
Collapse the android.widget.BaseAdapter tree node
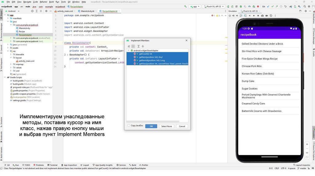pyautogui.click(x=129, y=50)
